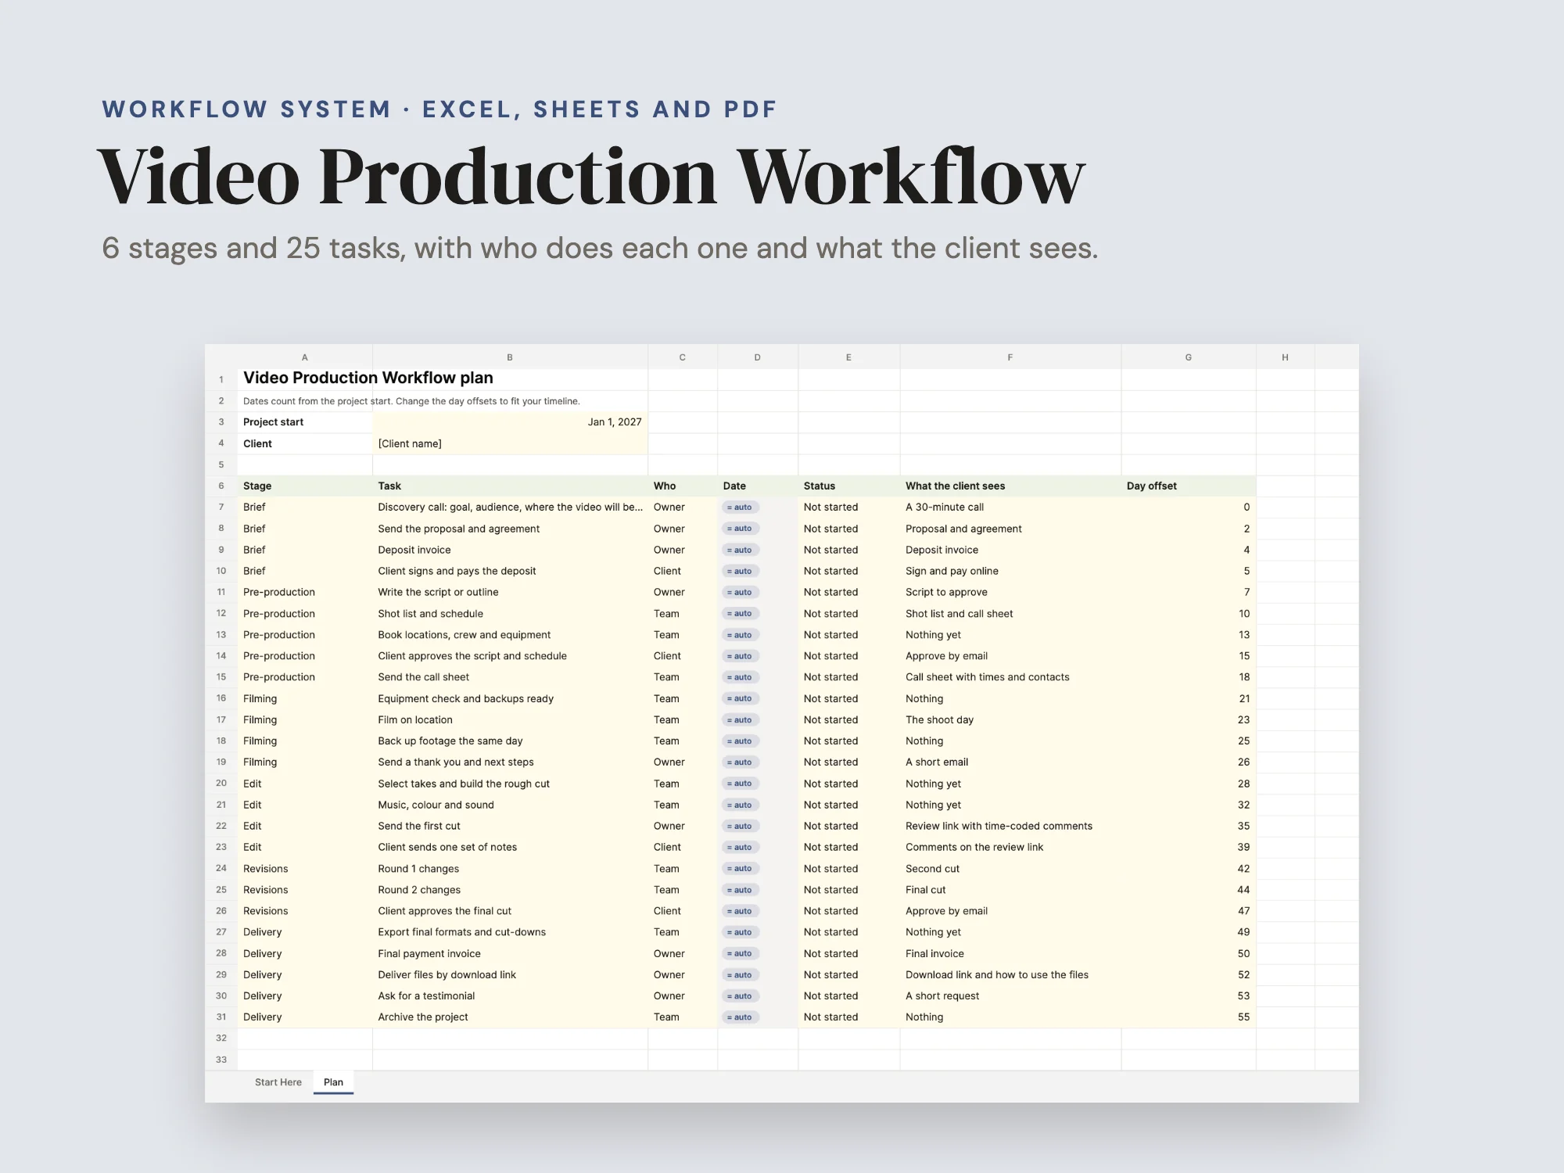1564x1173 pixels.
Task: Click the auto date badge in Archive the project row
Action: click(x=740, y=1017)
